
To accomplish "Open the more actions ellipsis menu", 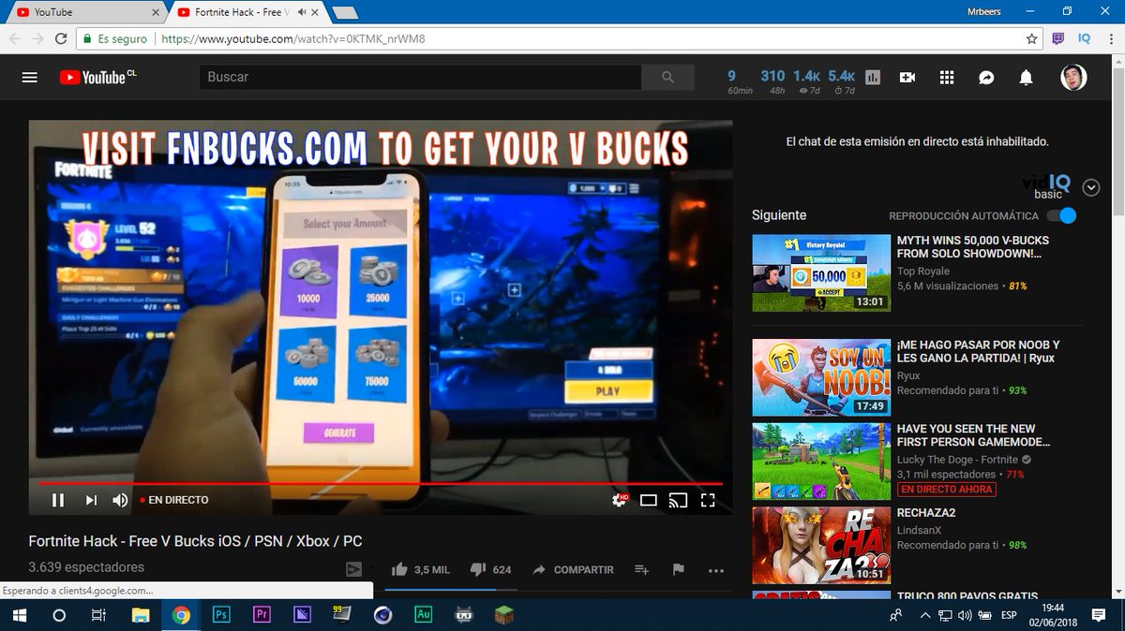I will coord(716,569).
